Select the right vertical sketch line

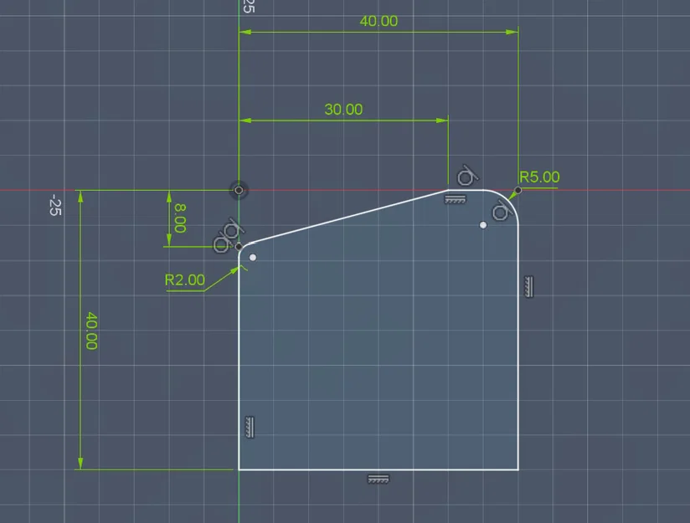pyautogui.click(x=518, y=347)
